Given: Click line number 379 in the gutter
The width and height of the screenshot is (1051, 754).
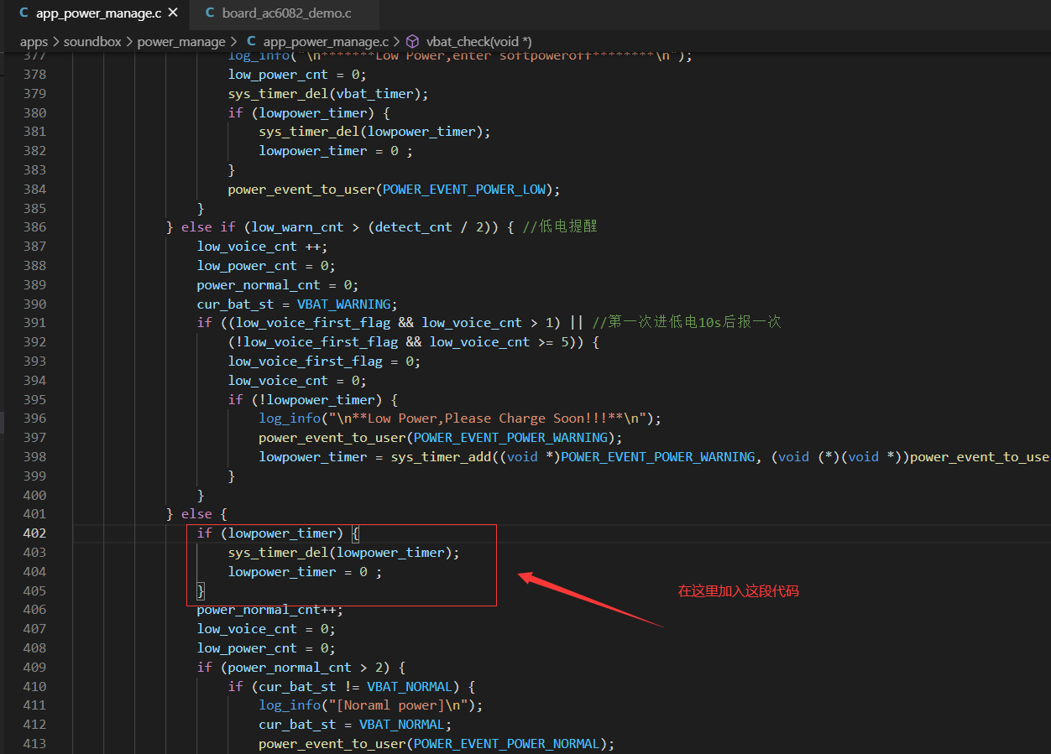Looking at the screenshot, I should click(x=34, y=93).
